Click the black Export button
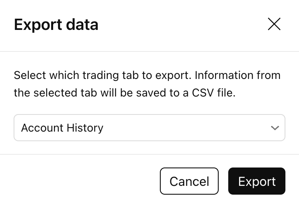Image resolution: width=299 pixels, height=205 pixels. tap(257, 181)
